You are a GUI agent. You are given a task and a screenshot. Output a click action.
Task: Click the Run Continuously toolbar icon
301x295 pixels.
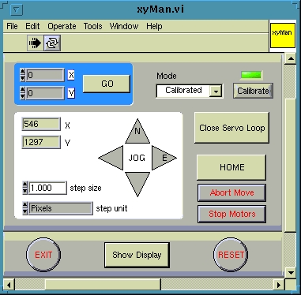pos(52,43)
